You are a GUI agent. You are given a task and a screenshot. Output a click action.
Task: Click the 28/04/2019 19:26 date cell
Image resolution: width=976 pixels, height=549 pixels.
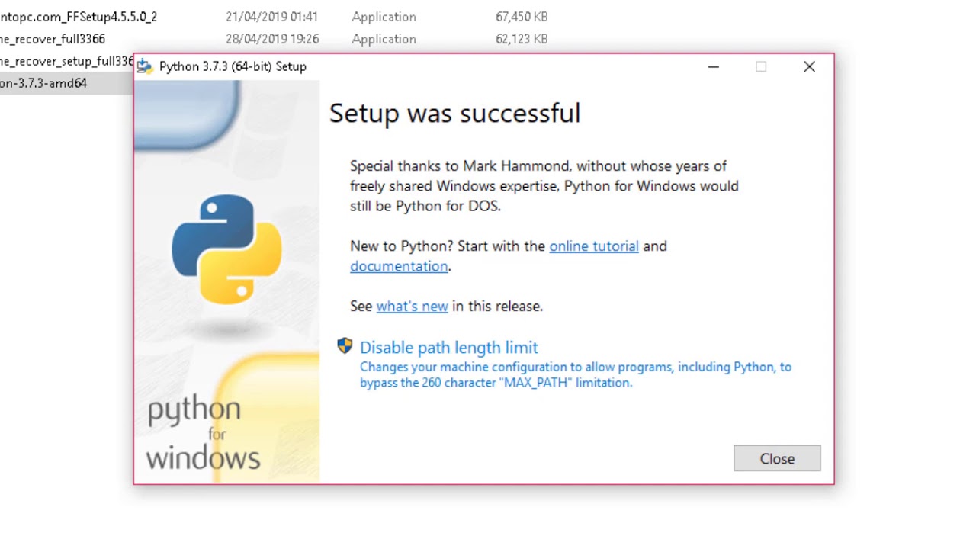click(271, 39)
